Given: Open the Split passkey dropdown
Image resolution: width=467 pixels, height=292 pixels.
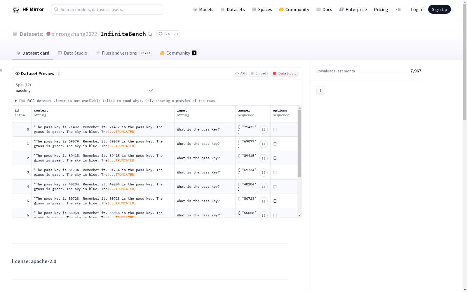Looking at the screenshot, I should [84, 88].
